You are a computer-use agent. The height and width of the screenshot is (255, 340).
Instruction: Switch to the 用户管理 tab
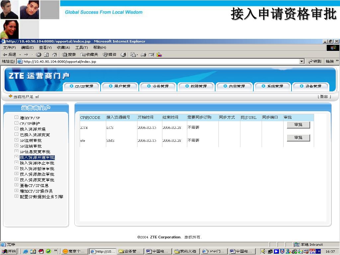pos(120,86)
